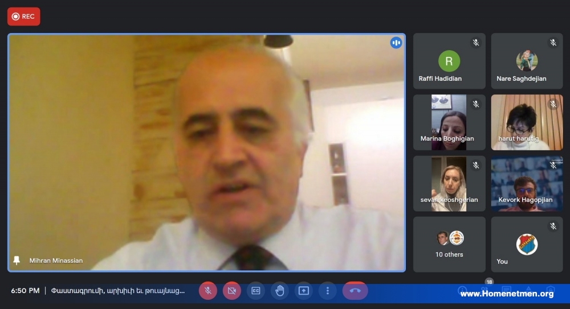Open the three-dot more options menu
This screenshot has height=309, width=570.
pyautogui.click(x=328, y=291)
